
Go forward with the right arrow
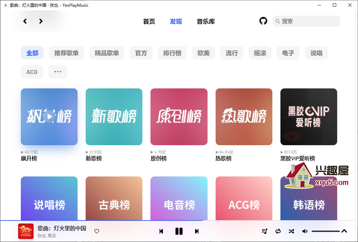click(41, 21)
